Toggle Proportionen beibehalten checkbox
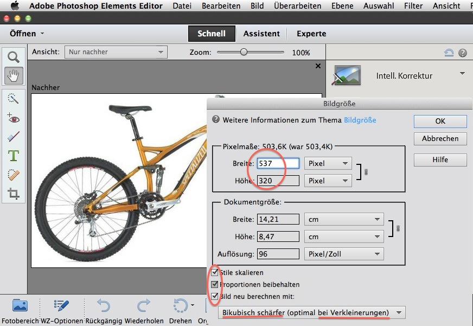 (214, 284)
